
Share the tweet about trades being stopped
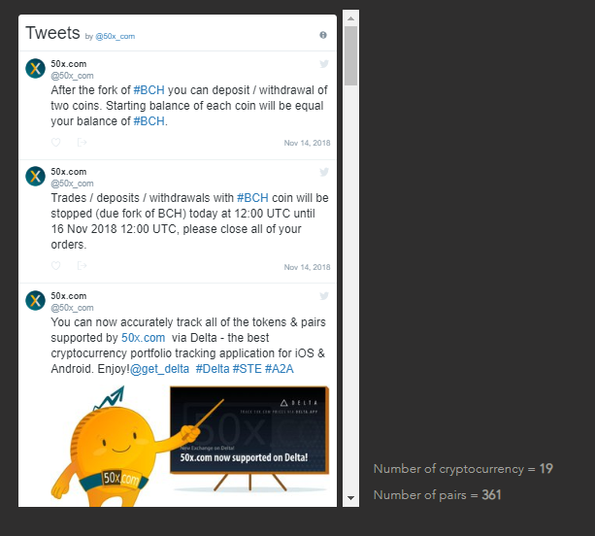(82, 265)
